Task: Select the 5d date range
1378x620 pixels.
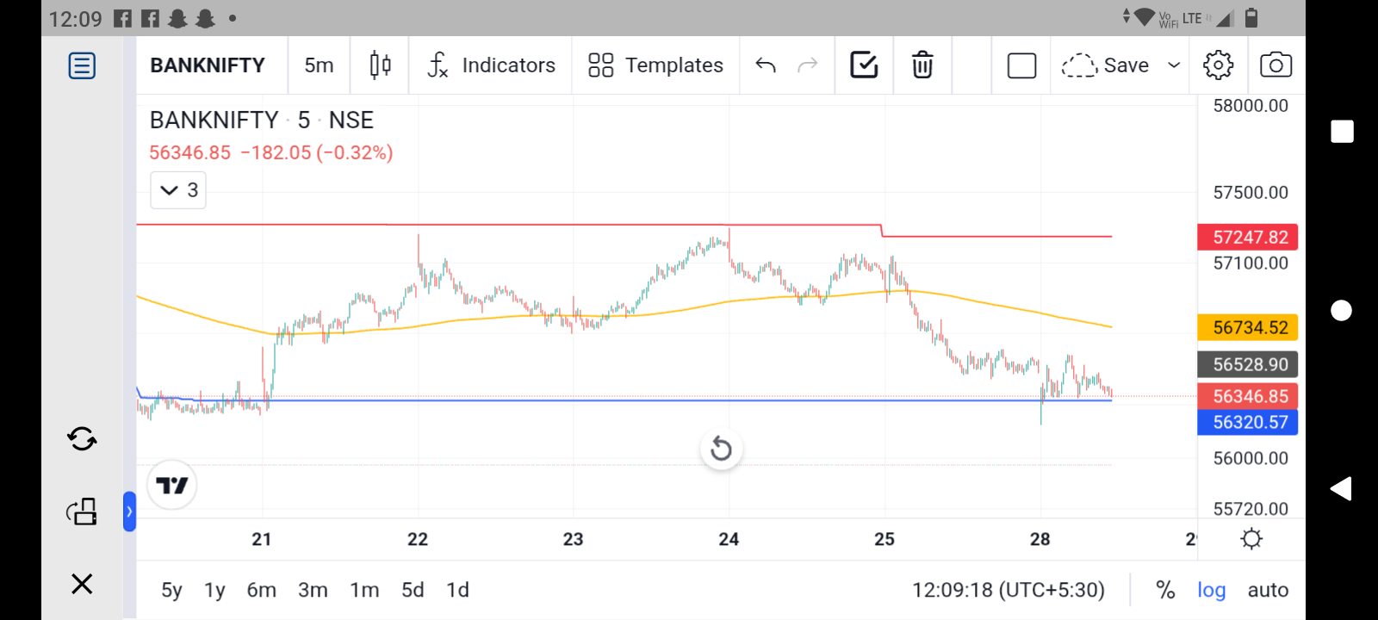Action: (413, 590)
